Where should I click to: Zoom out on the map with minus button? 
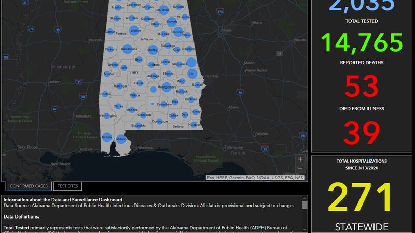point(300,168)
